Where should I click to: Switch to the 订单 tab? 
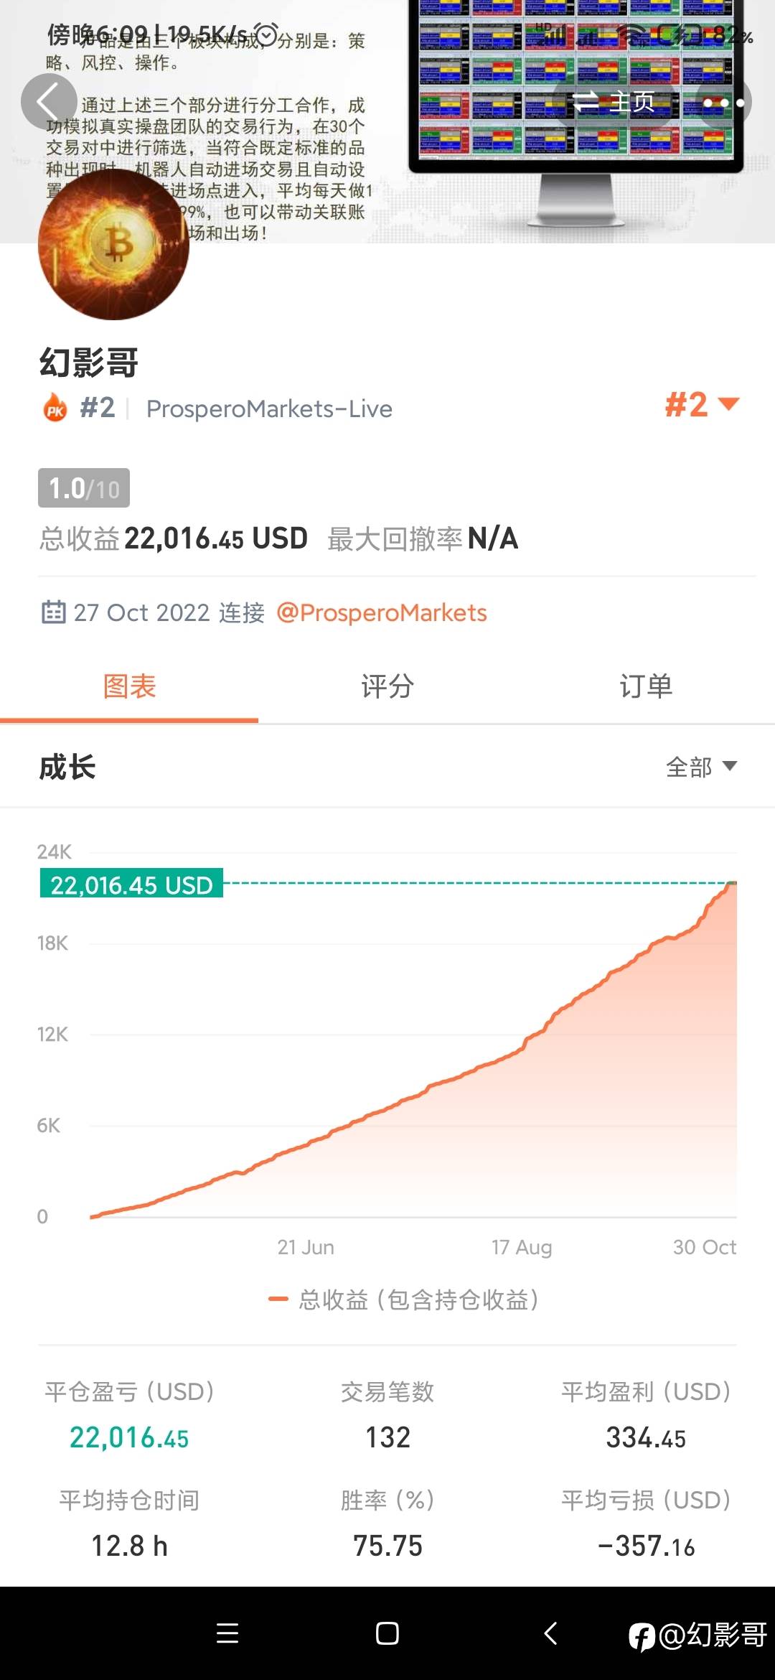point(646,686)
